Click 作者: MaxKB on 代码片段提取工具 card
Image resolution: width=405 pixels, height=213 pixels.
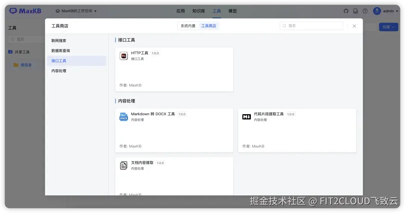253,146
